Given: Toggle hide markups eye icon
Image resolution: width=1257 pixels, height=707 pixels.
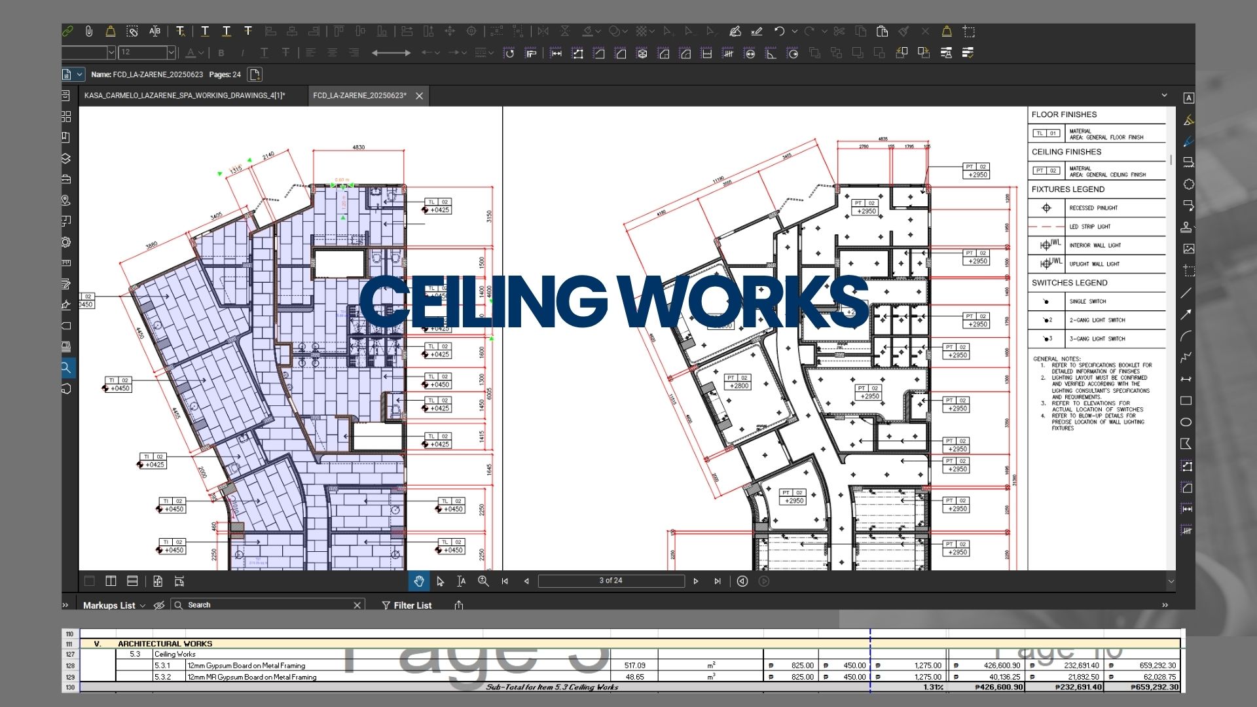Looking at the screenshot, I should pos(159,606).
